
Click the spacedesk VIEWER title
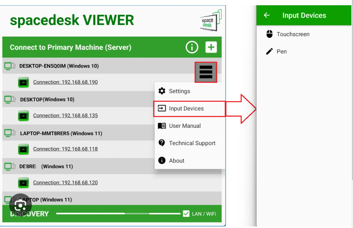click(x=72, y=20)
